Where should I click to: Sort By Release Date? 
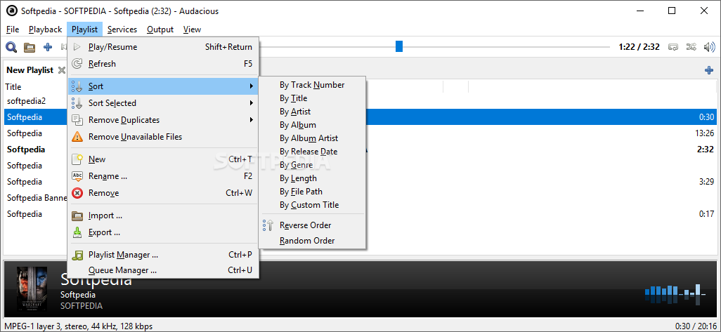[312, 152]
